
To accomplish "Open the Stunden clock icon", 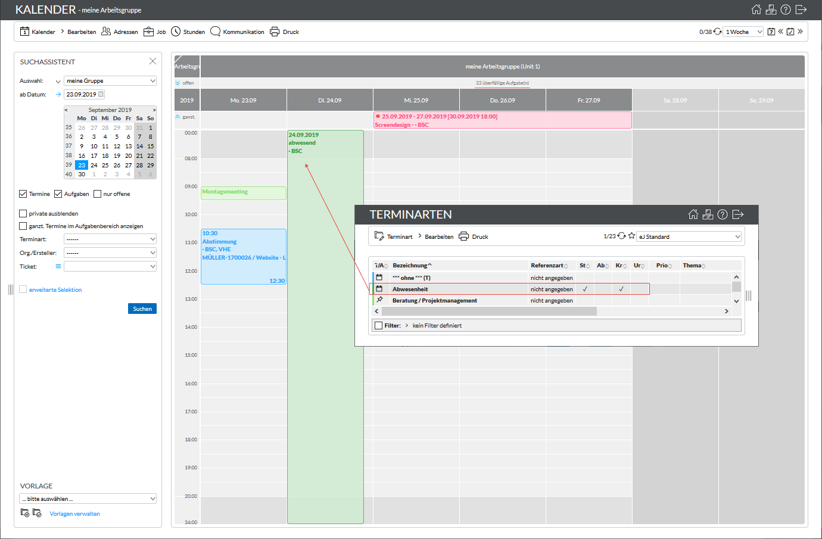I will [x=176, y=32].
